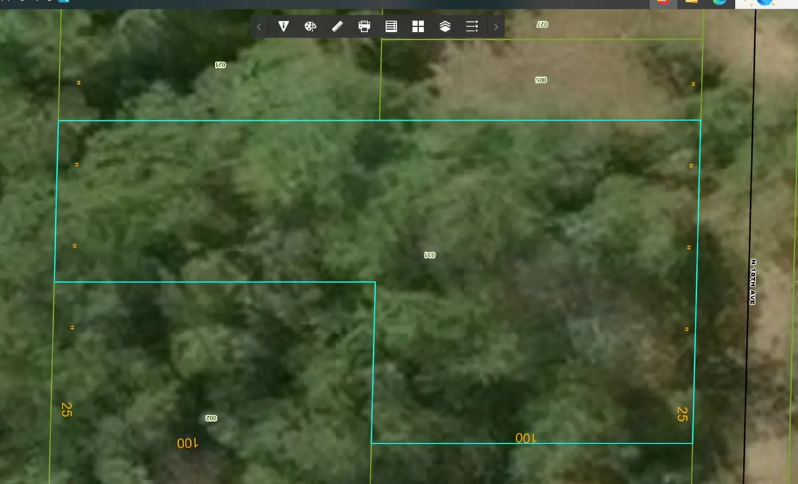Open the split-view grid tool
Viewport: 798px width, 484px height.
pyautogui.click(x=418, y=27)
